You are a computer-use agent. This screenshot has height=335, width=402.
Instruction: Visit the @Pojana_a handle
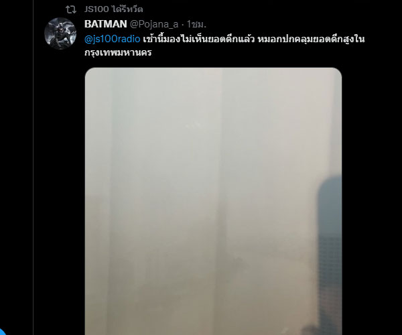pos(154,24)
